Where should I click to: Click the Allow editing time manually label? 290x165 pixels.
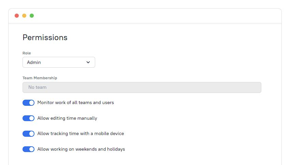(x=67, y=118)
